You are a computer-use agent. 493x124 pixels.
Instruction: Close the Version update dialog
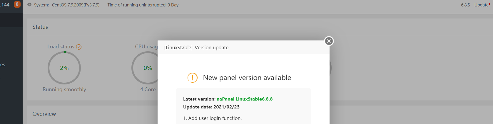329,41
